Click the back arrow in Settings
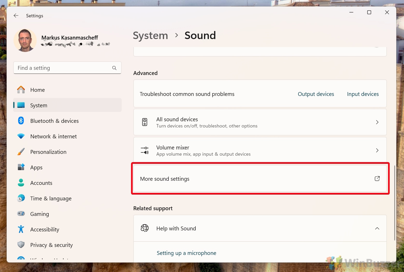404x272 pixels. point(16,16)
